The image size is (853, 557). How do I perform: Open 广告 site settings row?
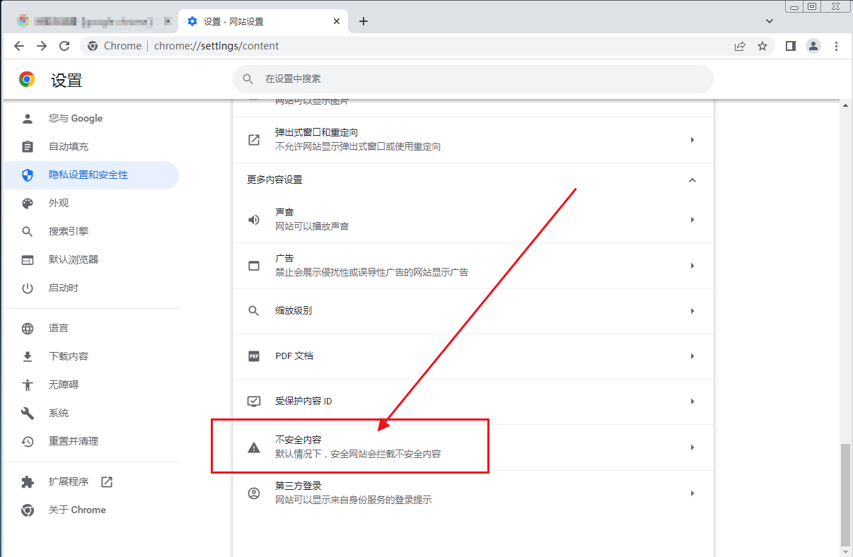pyautogui.click(x=473, y=266)
